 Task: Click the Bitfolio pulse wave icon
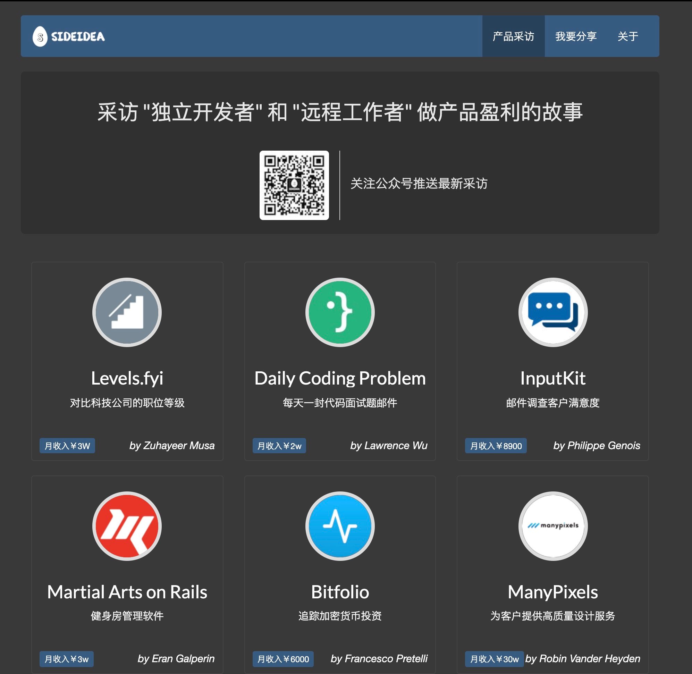(x=340, y=526)
